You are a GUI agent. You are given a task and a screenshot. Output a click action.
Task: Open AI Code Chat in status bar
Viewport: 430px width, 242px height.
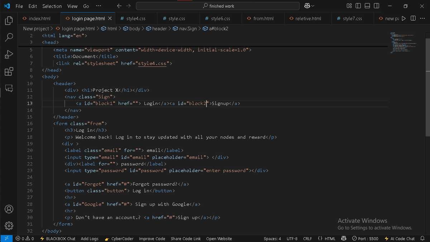pos(399,238)
